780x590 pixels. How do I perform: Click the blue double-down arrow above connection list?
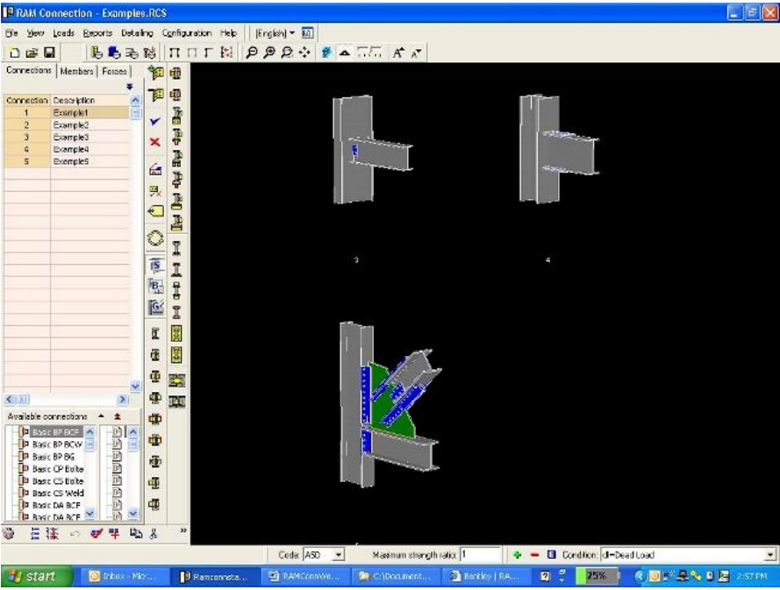(130, 87)
